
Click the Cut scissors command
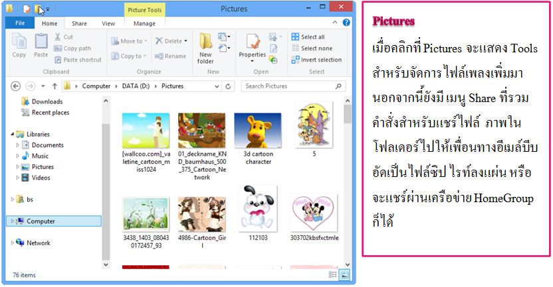[64, 36]
